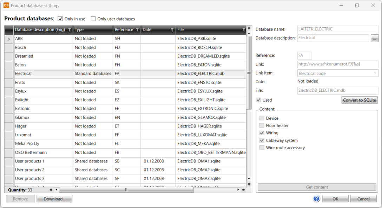Screen dimensions: 382x208
Task: Click the table scroll down arrow
Action: point(249,179)
